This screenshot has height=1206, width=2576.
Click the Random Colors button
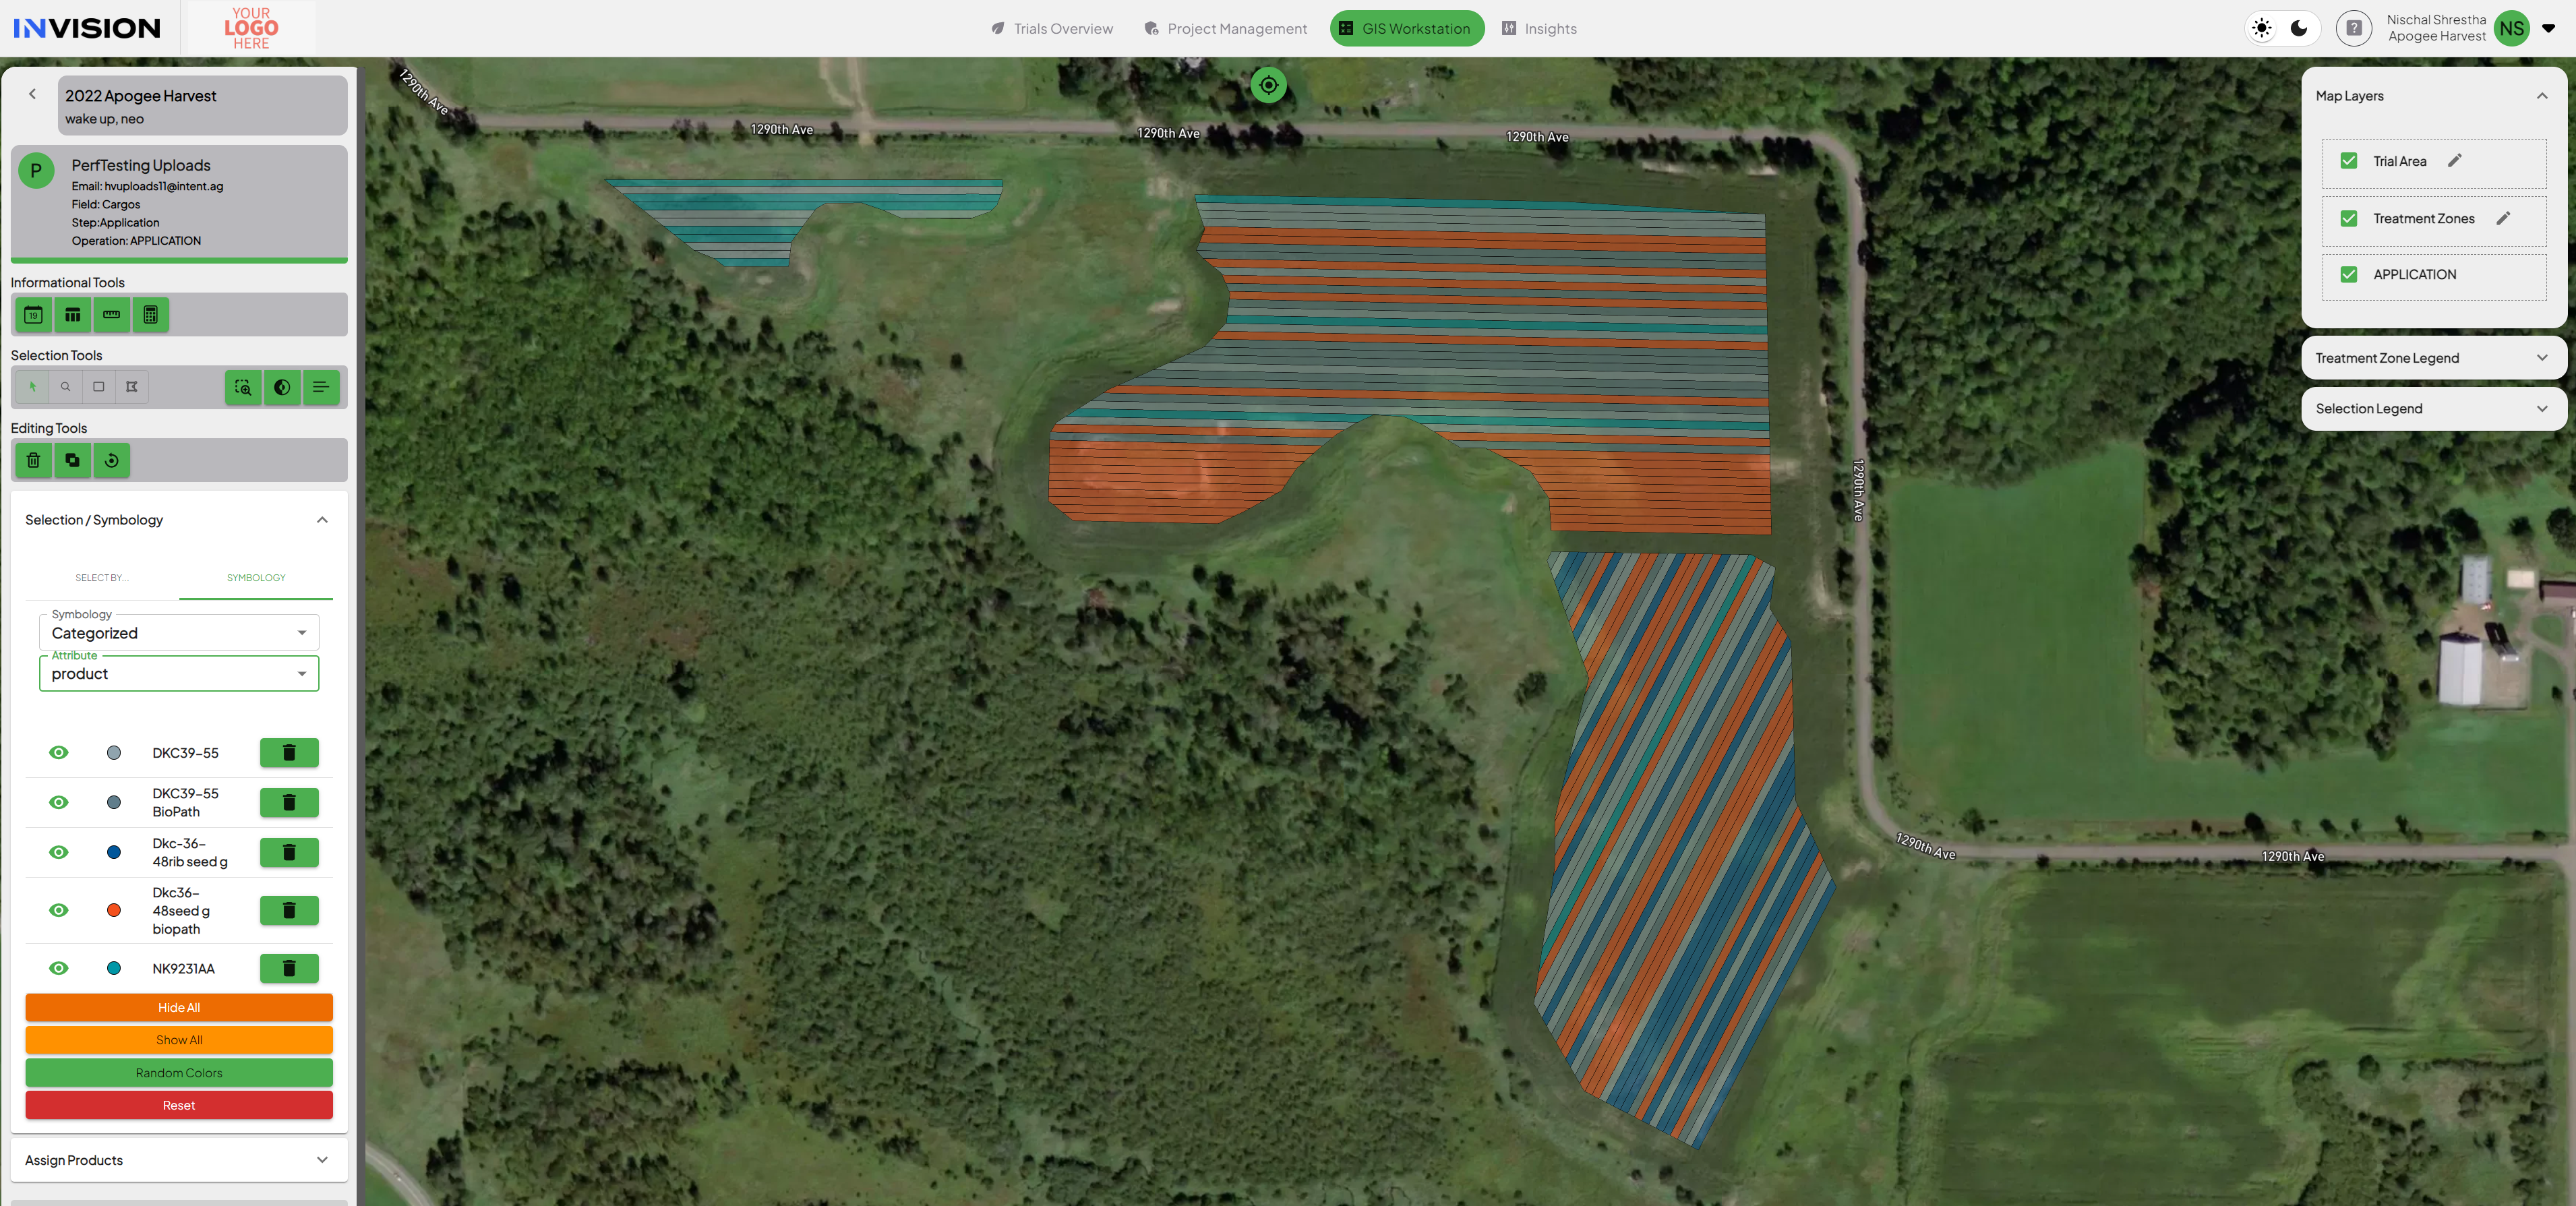coord(179,1073)
